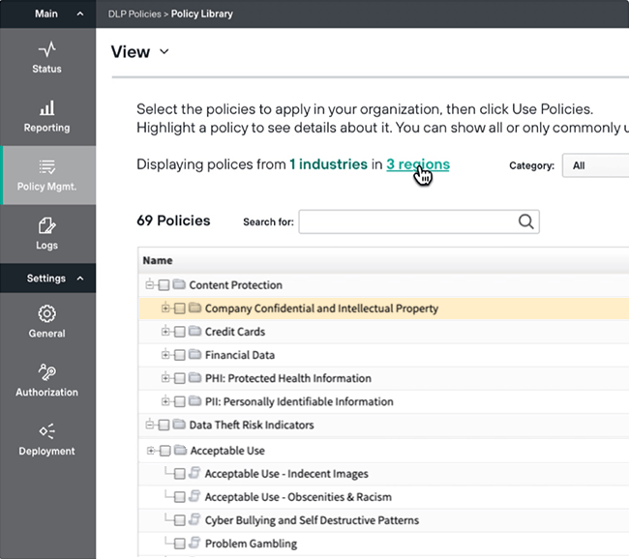
Task: Collapse the Main sidebar section
Action: pyautogui.click(x=79, y=14)
